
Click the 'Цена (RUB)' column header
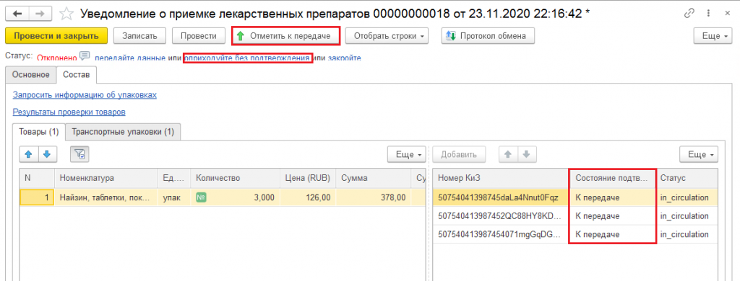tap(308, 178)
